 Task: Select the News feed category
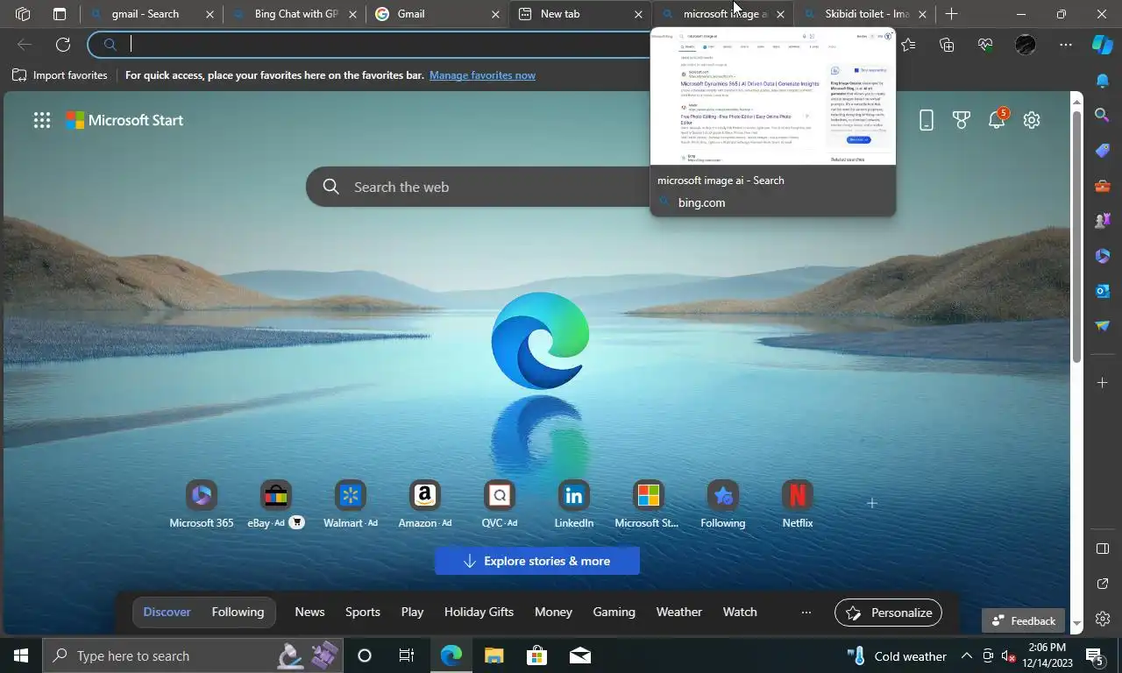pos(309,612)
